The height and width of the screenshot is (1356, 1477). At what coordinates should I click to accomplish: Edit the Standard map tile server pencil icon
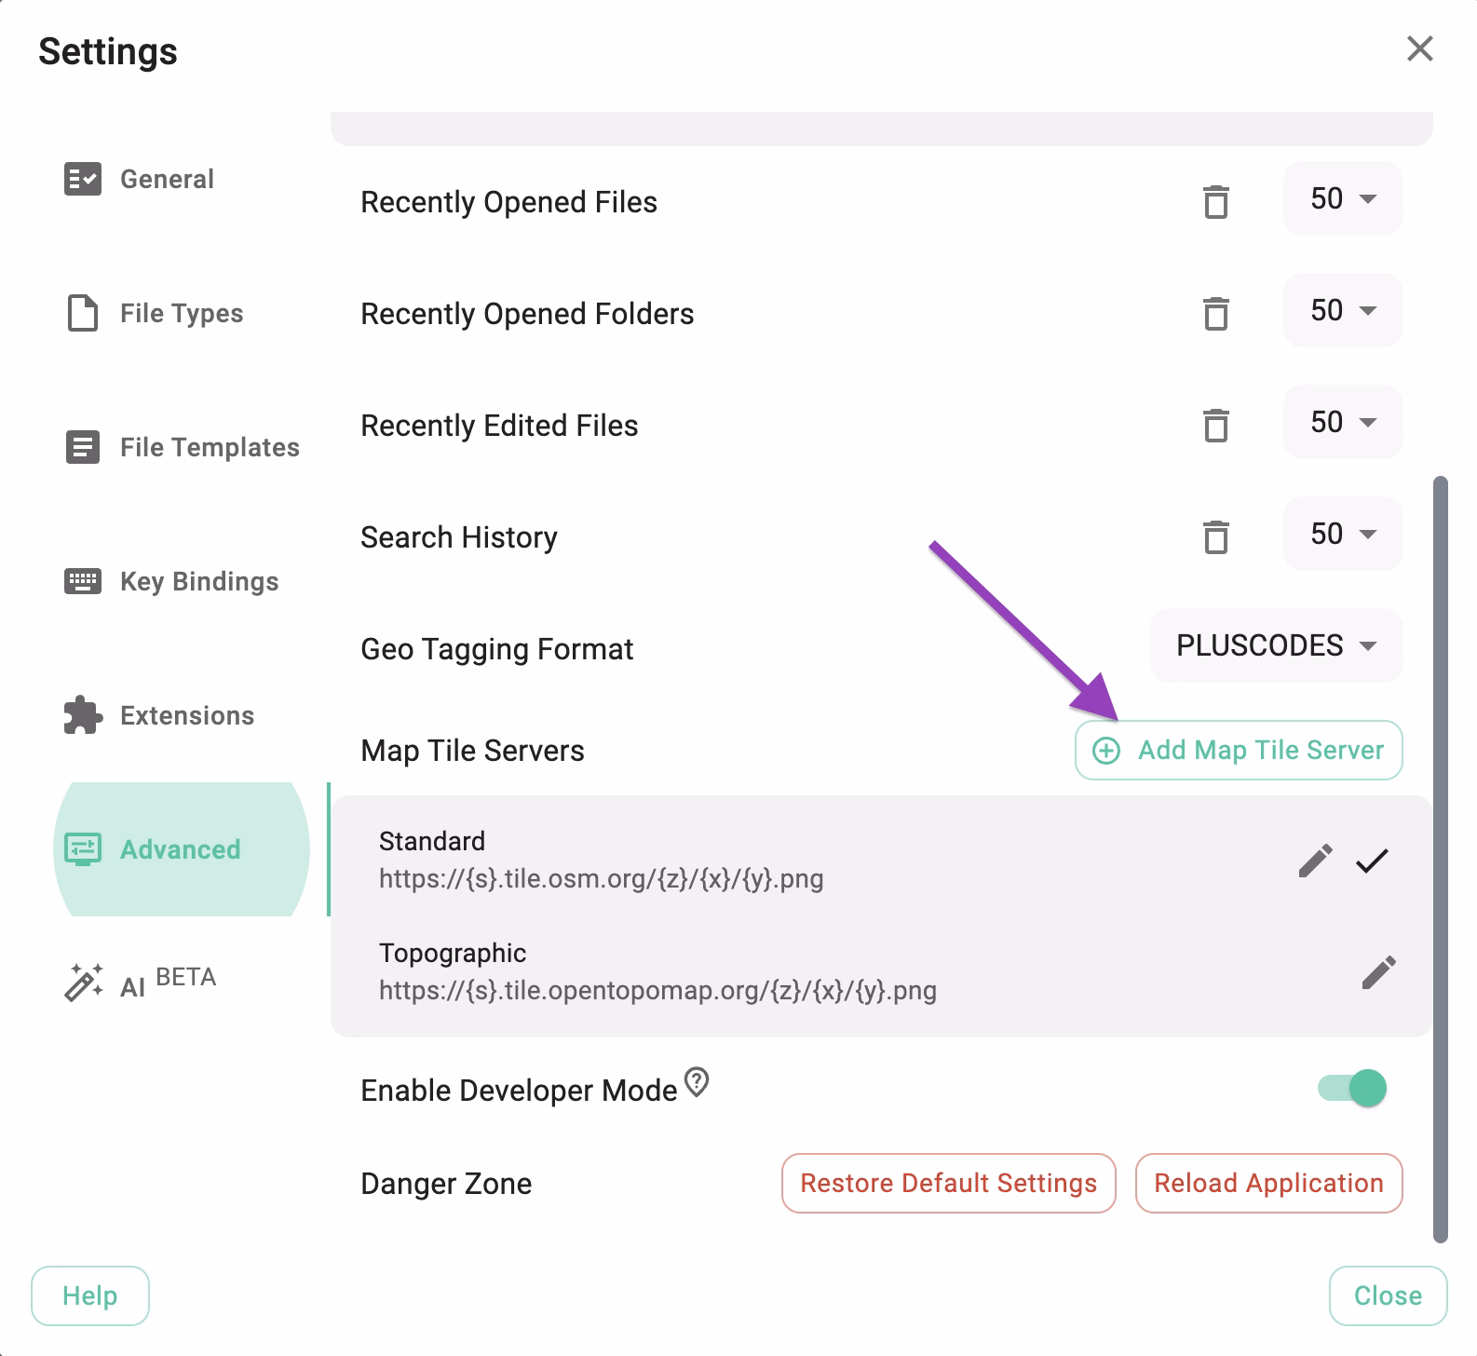pyautogui.click(x=1315, y=861)
